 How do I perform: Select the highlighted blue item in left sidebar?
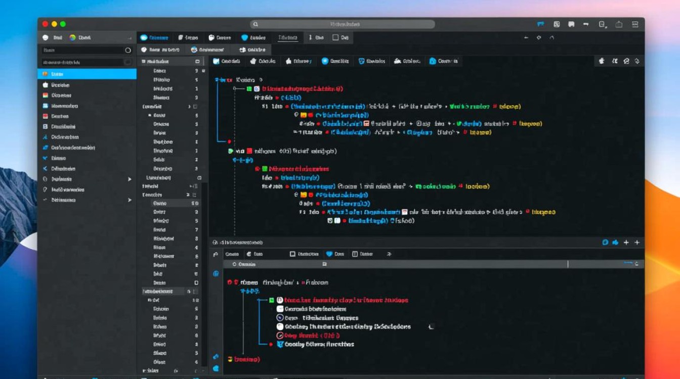(x=87, y=74)
